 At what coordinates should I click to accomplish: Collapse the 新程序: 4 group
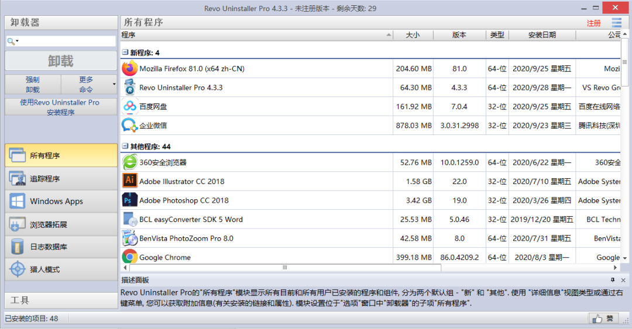coord(125,53)
